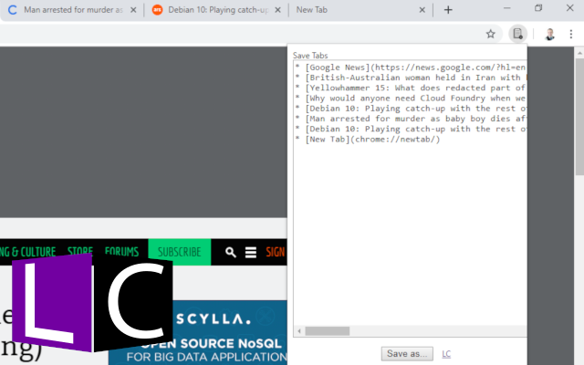Open a new tab with plus button

point(448,10)
